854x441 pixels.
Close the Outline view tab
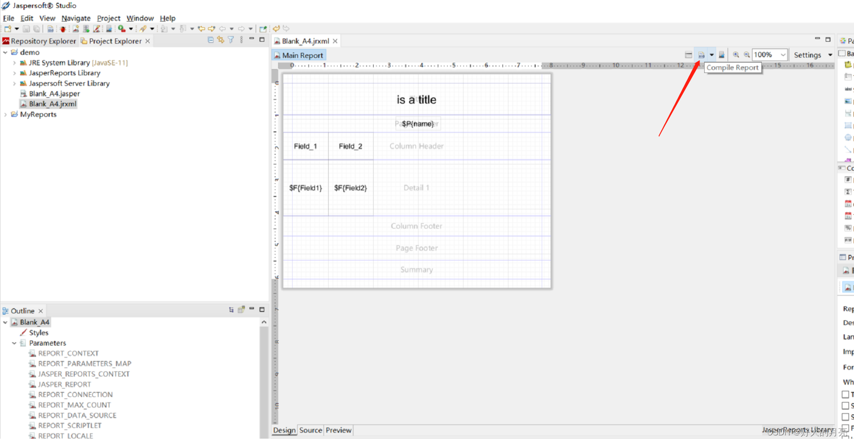click(x=41, y=311)
